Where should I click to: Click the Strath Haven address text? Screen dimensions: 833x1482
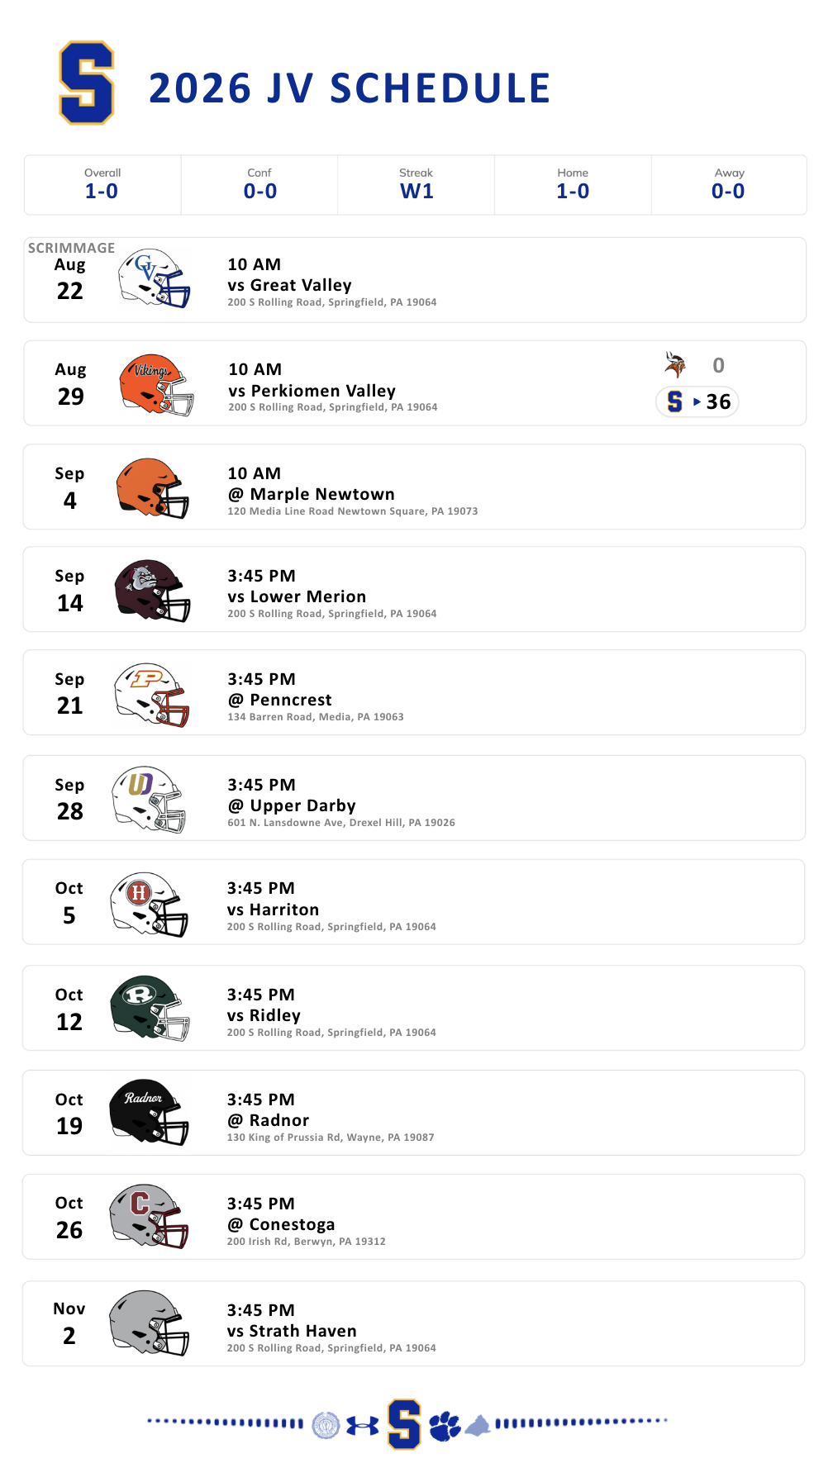[x=331, y=1348]
